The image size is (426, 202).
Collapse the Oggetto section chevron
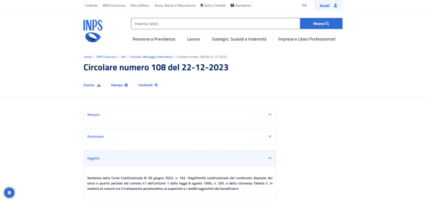click(270, 158)
